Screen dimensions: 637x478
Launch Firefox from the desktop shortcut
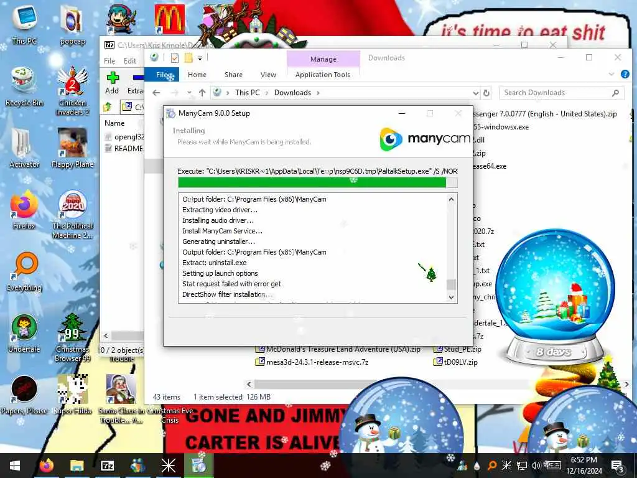click(x=24, y=210)
